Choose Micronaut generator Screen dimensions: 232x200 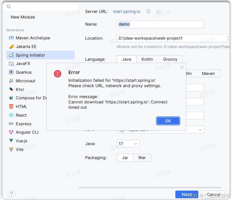pyautogui.click(x=26, y=81)
